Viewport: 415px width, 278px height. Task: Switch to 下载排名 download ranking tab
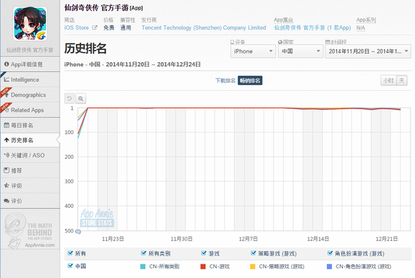click(x=225, y=80)
